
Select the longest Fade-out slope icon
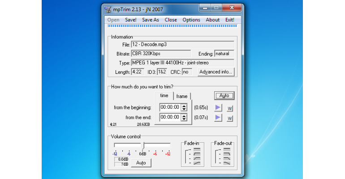(227, 163)
